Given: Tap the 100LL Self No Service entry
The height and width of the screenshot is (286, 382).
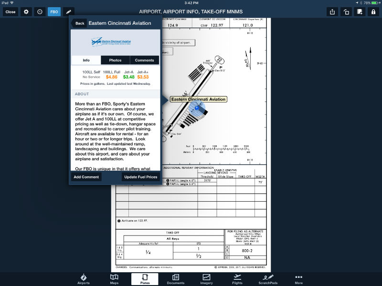Looking at the screenshot, I should click(91, 74).
